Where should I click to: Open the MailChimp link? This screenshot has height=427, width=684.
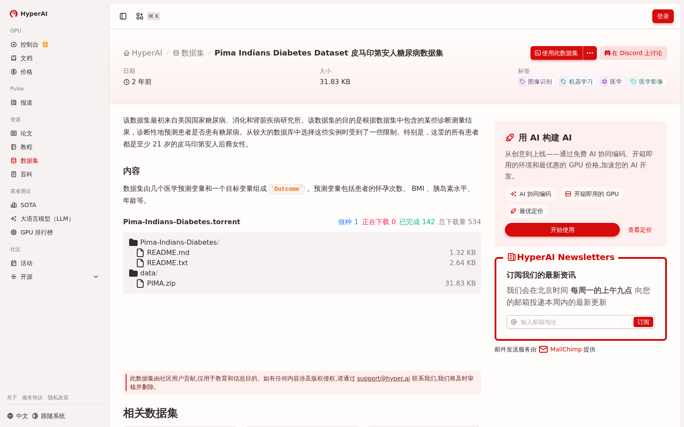click(566, 349)
